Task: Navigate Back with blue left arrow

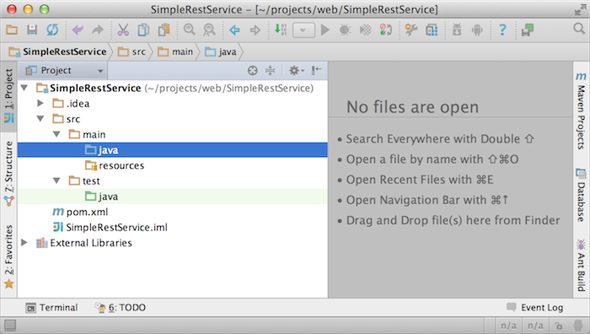Action: click(235, 30)
